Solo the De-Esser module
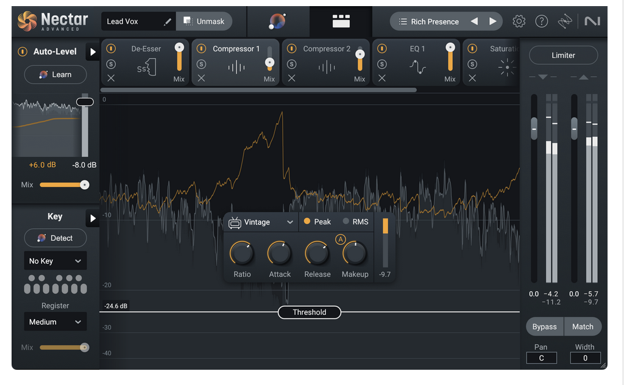This screenshot has width=624, height=385. pos(111,64)
